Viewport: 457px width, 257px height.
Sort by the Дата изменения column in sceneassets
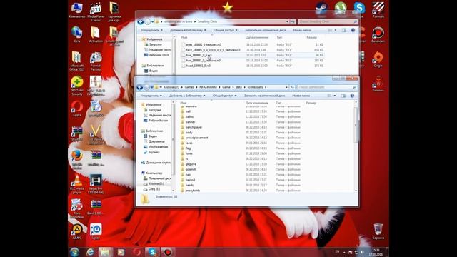click(x=256, y=103)
